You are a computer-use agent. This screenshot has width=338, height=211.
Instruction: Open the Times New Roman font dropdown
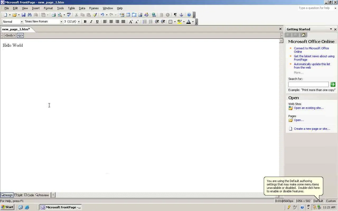point(61,22)
